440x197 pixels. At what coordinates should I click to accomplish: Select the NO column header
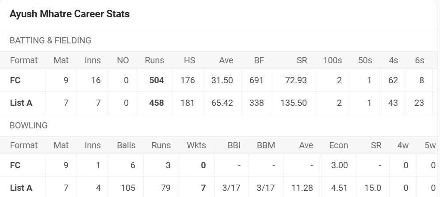point(123,60)
